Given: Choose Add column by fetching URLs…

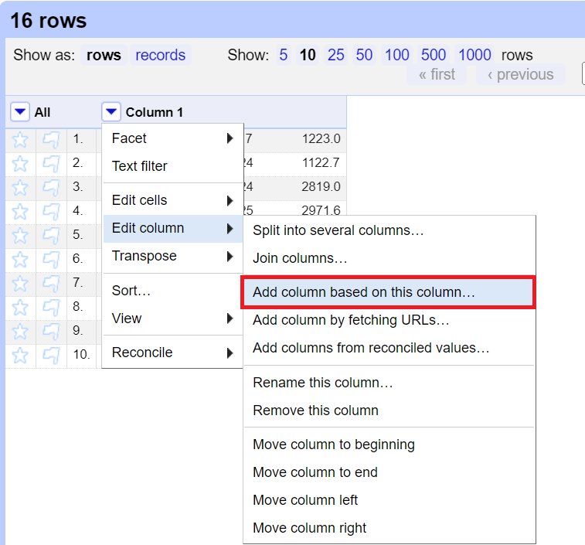Looking at the screenshot, I should pos(389,320).
